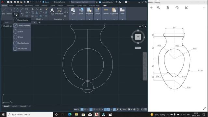The height and width of the screenshot is (117, 208).
Task: Switch to Start file tab
Action: [x=6, y=22]
